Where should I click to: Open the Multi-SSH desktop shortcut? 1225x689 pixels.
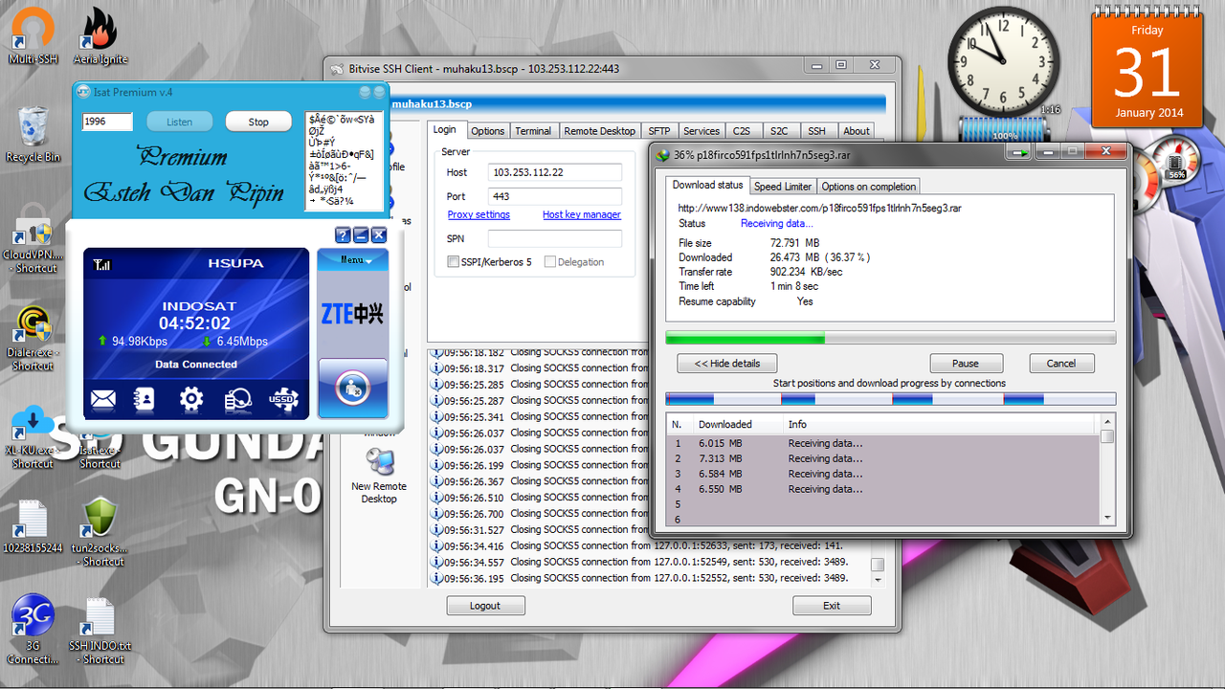click(33, 36)
